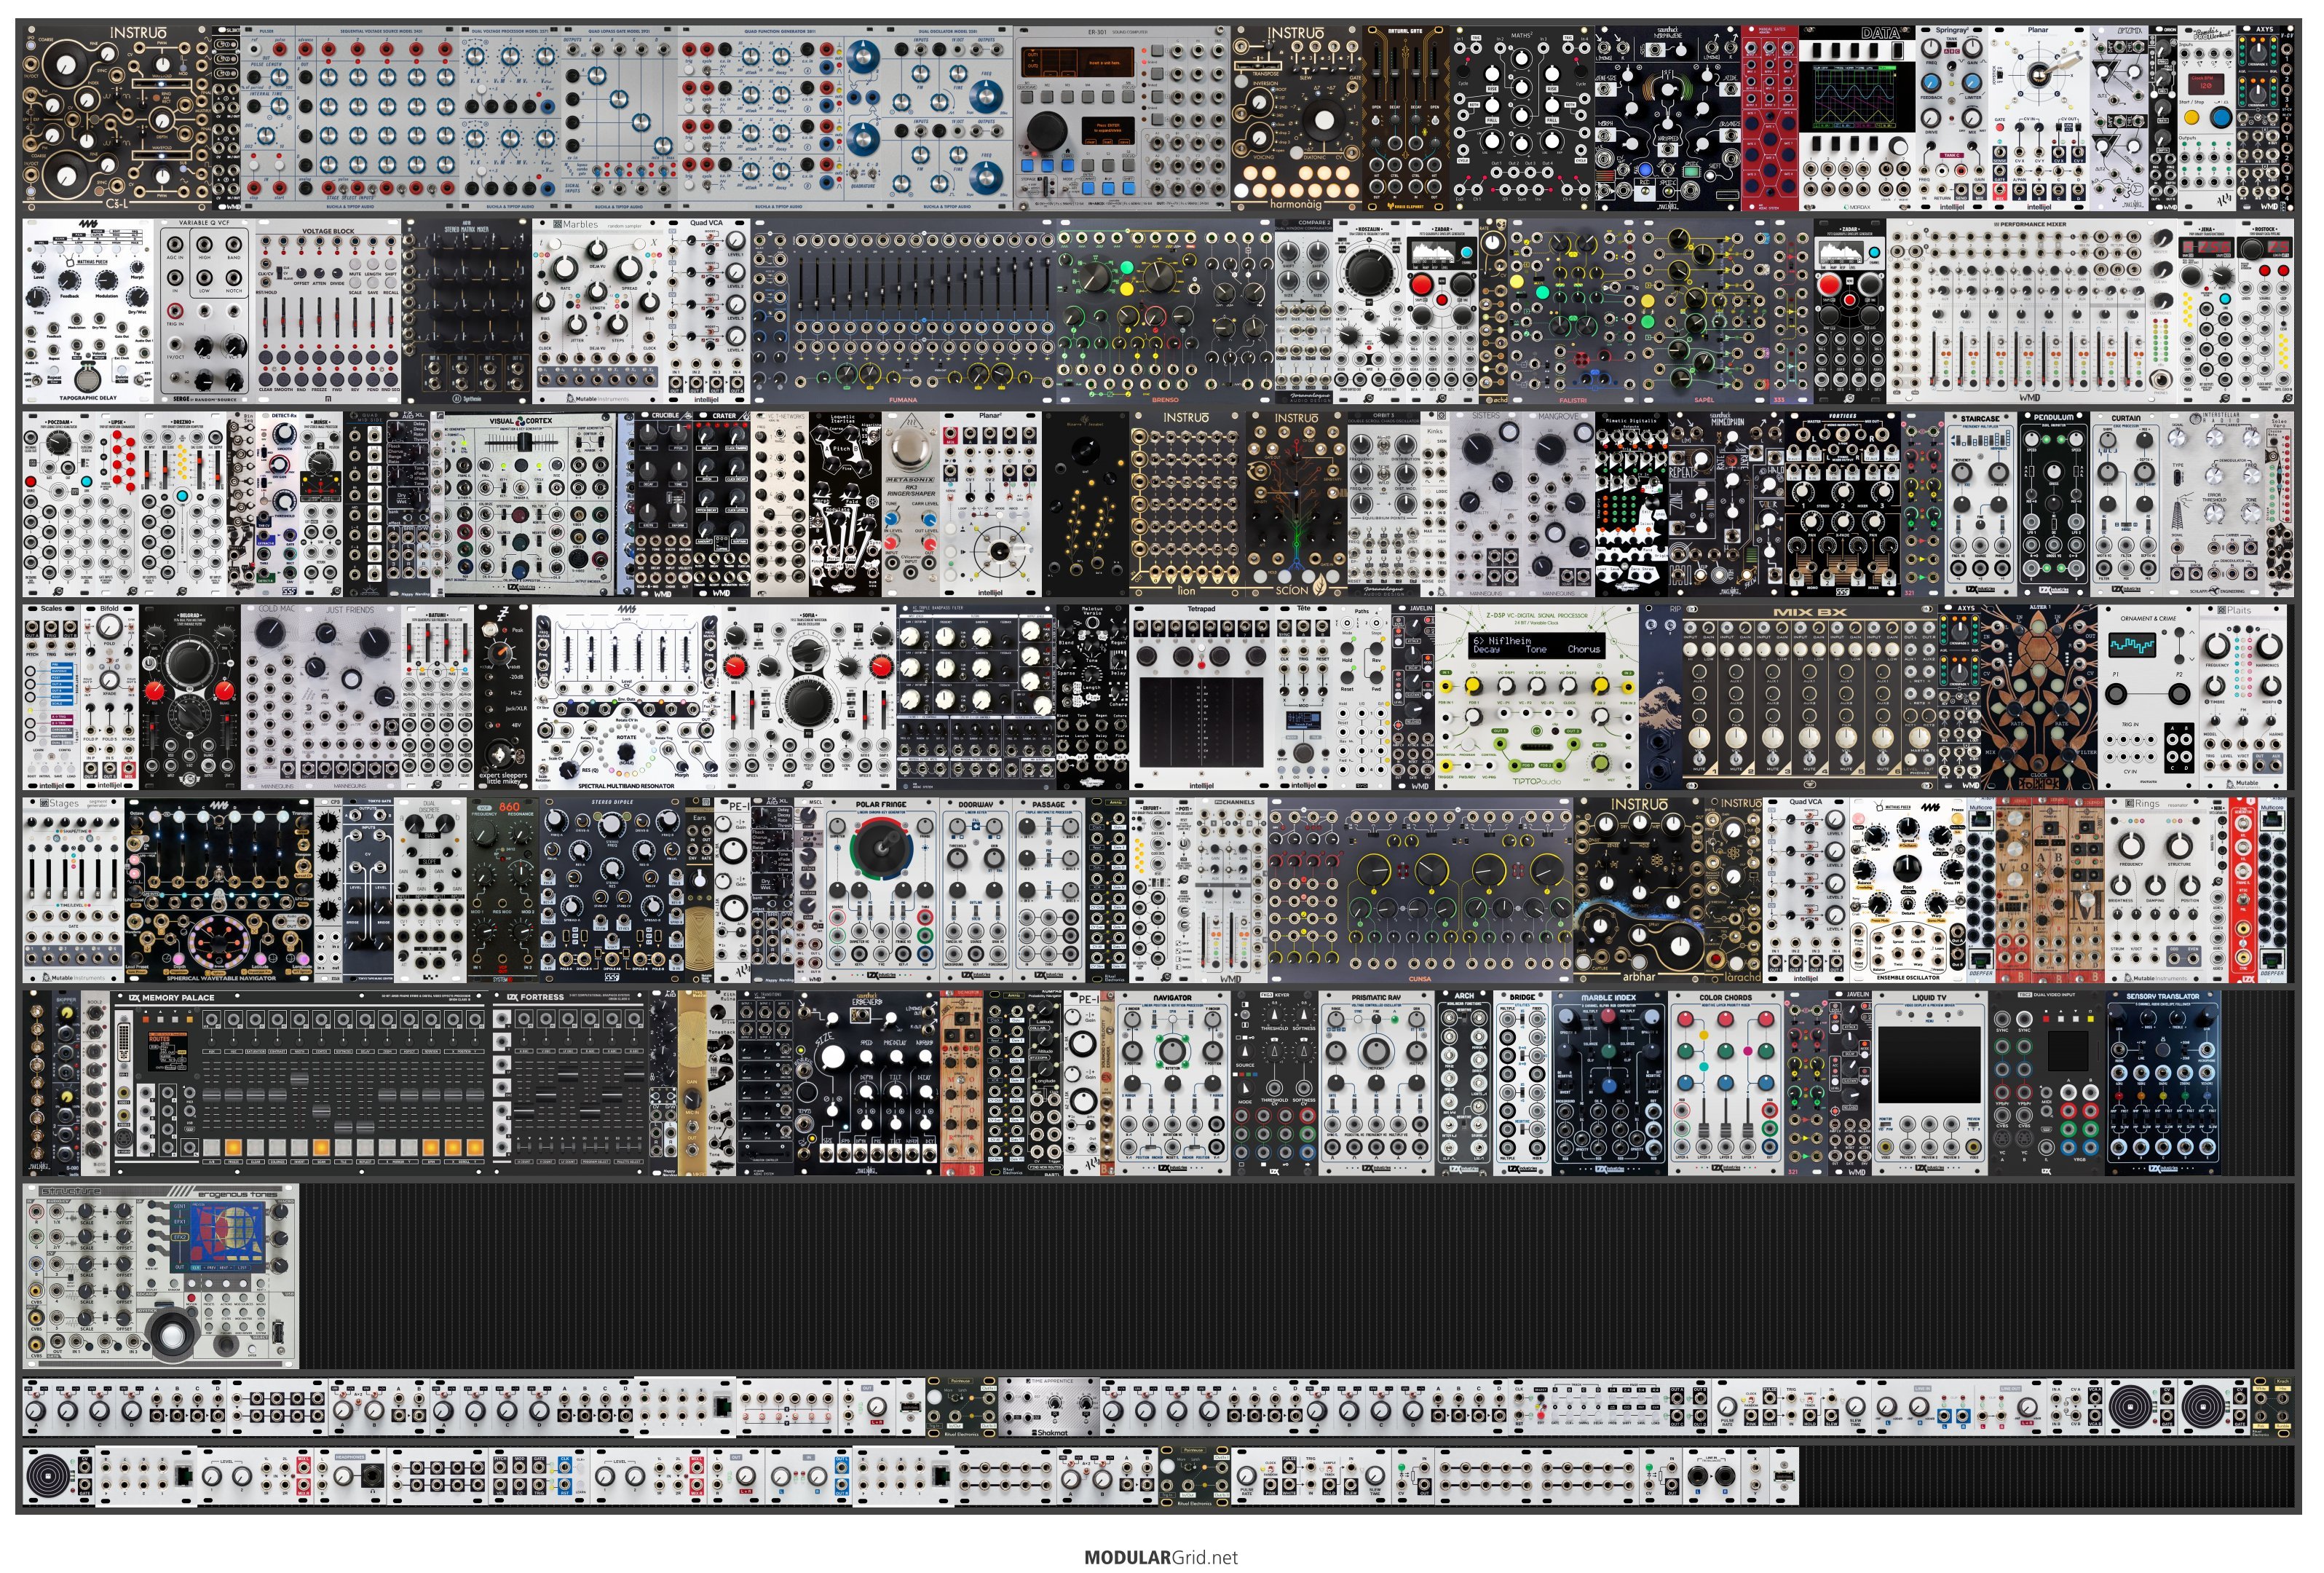2324x1573 pixels.
Task: Select the Natural Gate module
Action: [1406, 118]
